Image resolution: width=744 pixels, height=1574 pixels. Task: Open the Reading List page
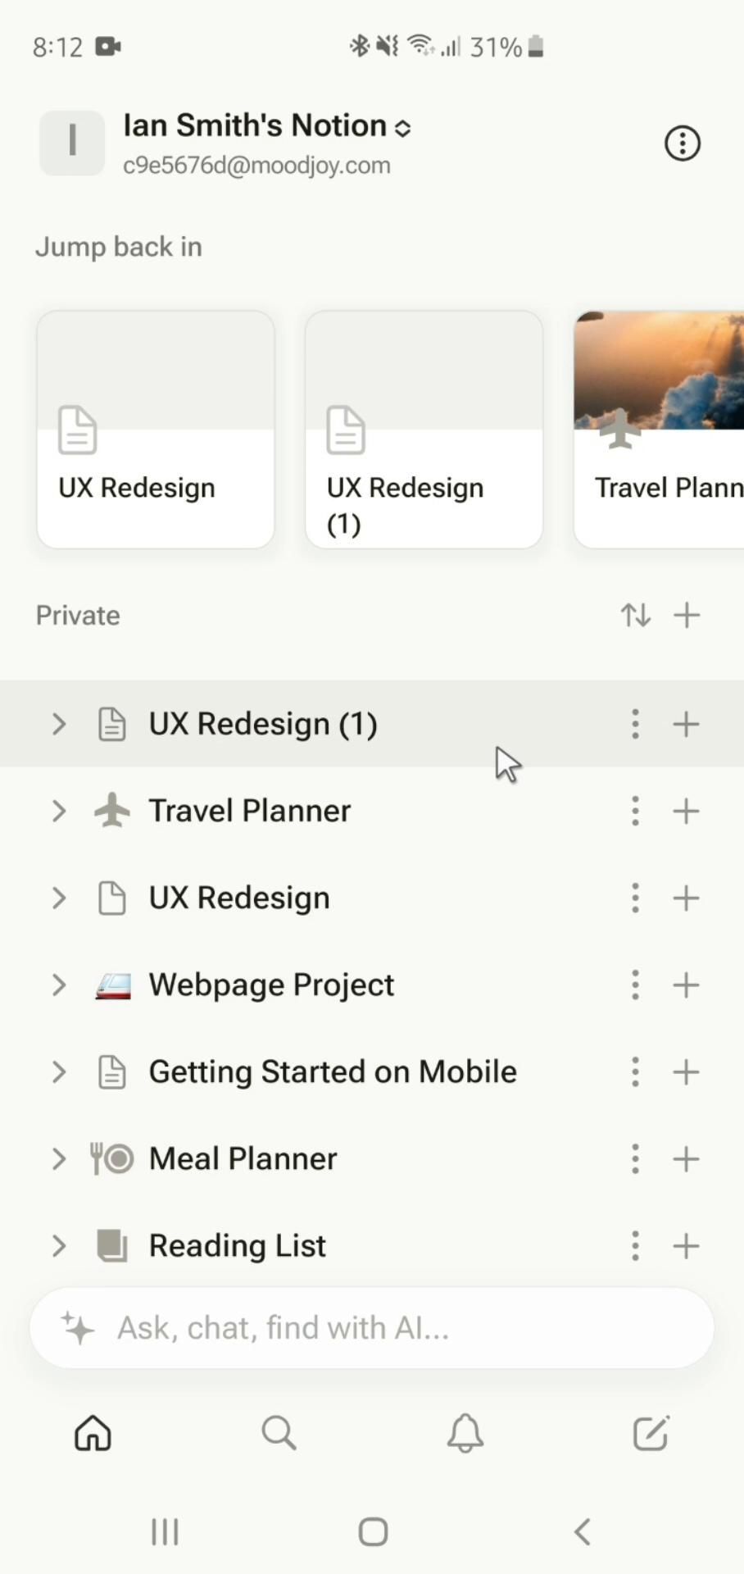(x=237, y=1245)
